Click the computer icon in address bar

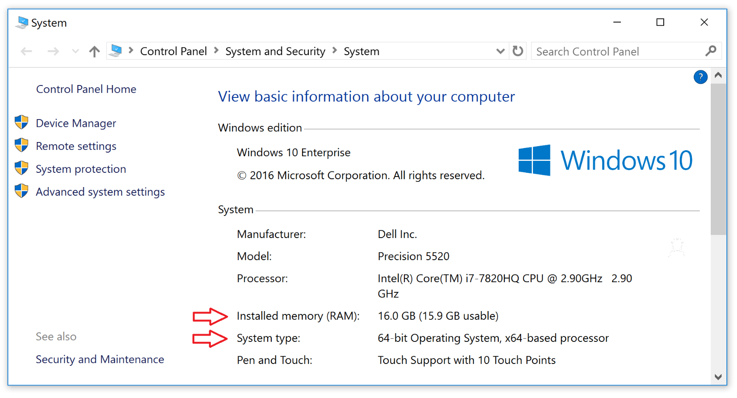click(x=116, y=51)
